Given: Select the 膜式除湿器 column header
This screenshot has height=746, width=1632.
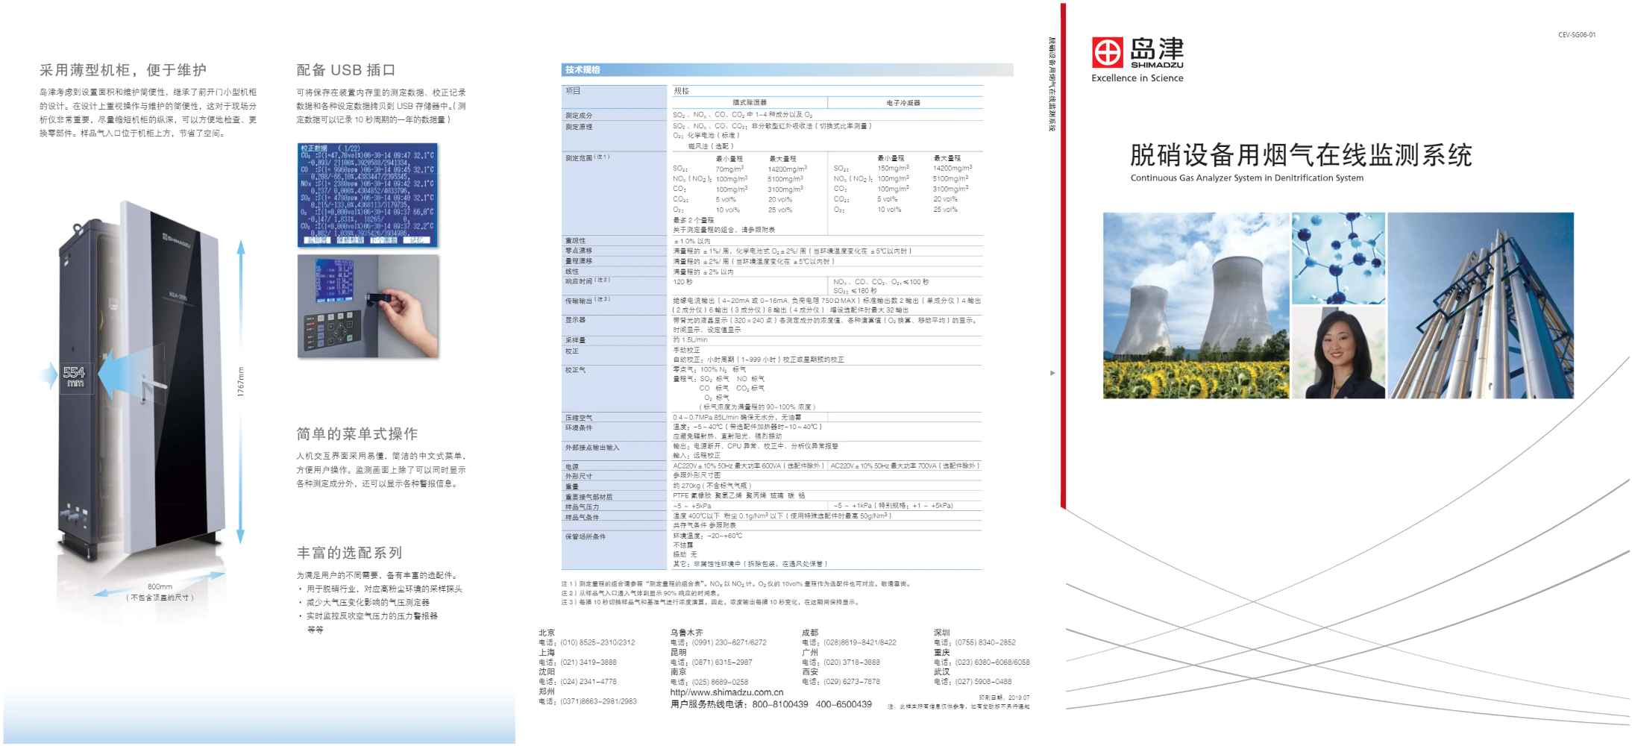Looking at the screenshot, I should pyautogui.click(x=749, y=103).
